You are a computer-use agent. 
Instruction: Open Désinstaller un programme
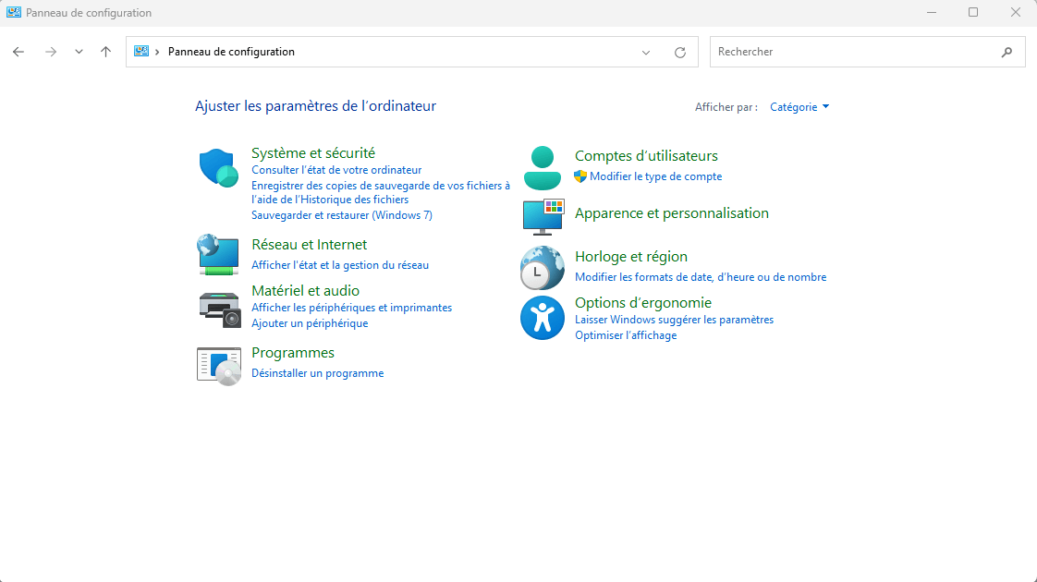(318, 372)
